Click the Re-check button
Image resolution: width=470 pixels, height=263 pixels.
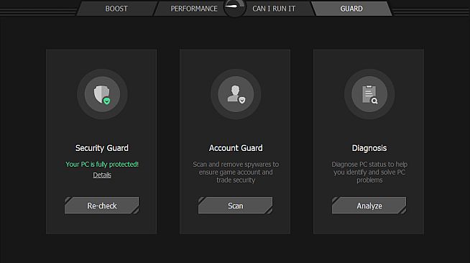pyautogui.click(x=102, y=206)
